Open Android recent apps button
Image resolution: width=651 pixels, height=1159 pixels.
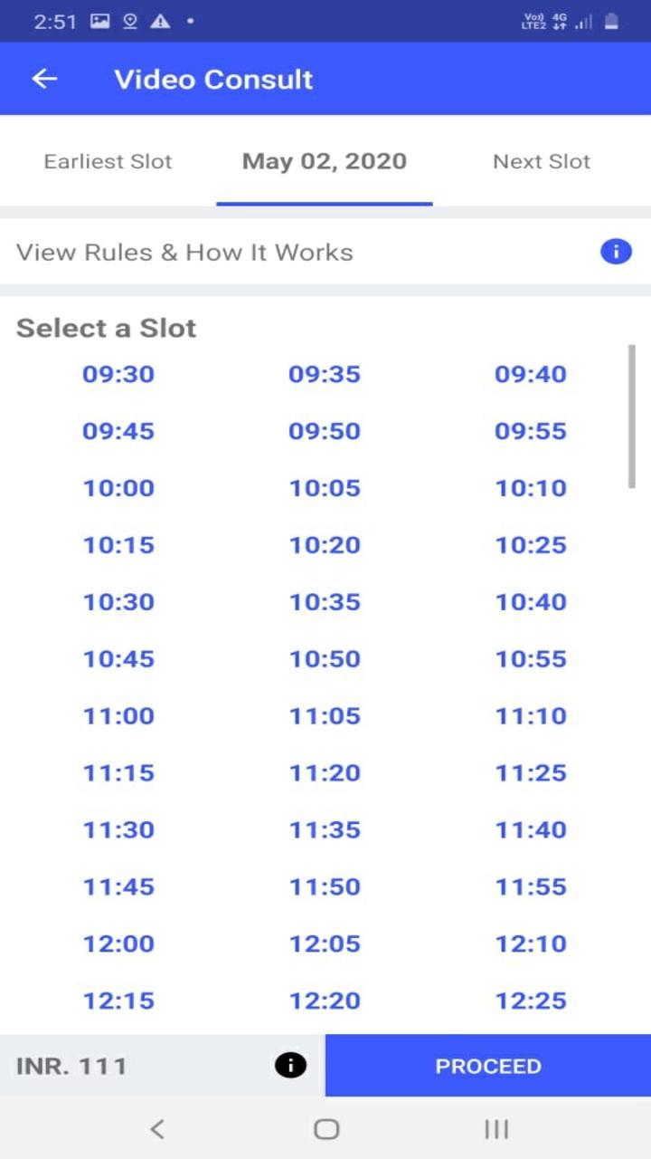(x=495, y=1128)
